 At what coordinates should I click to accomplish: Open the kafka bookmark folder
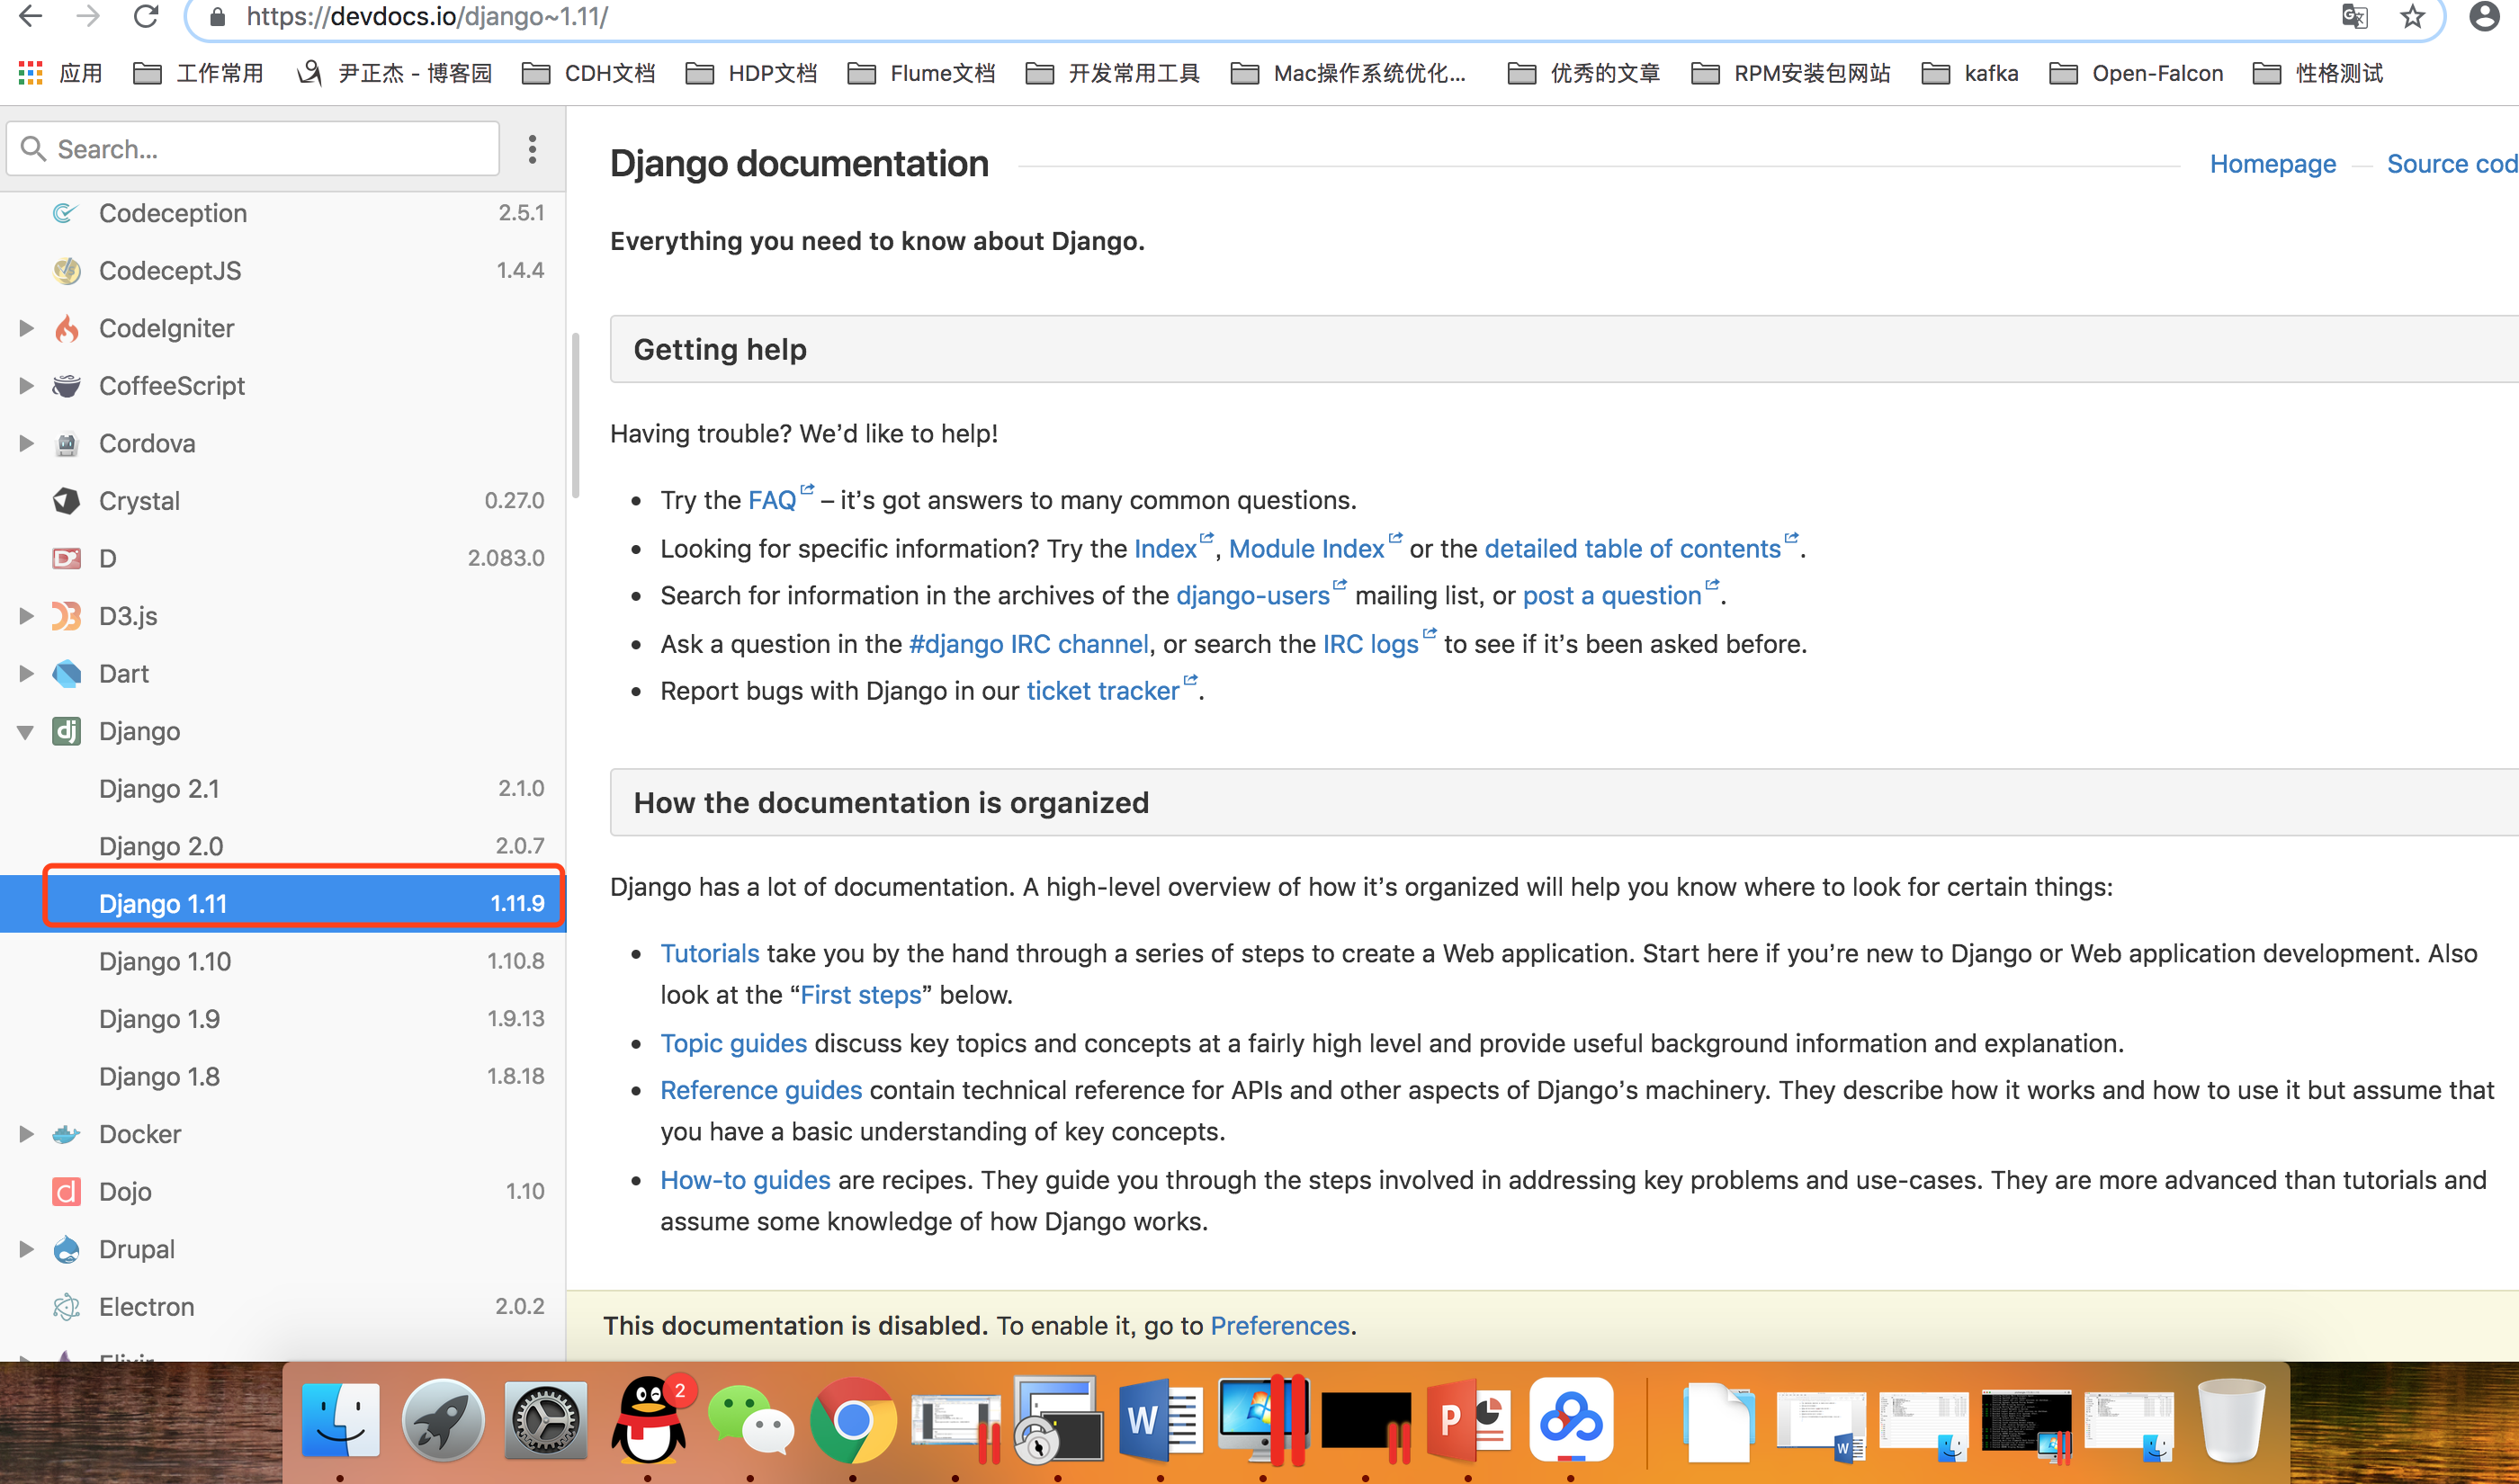click(1970, 73)
